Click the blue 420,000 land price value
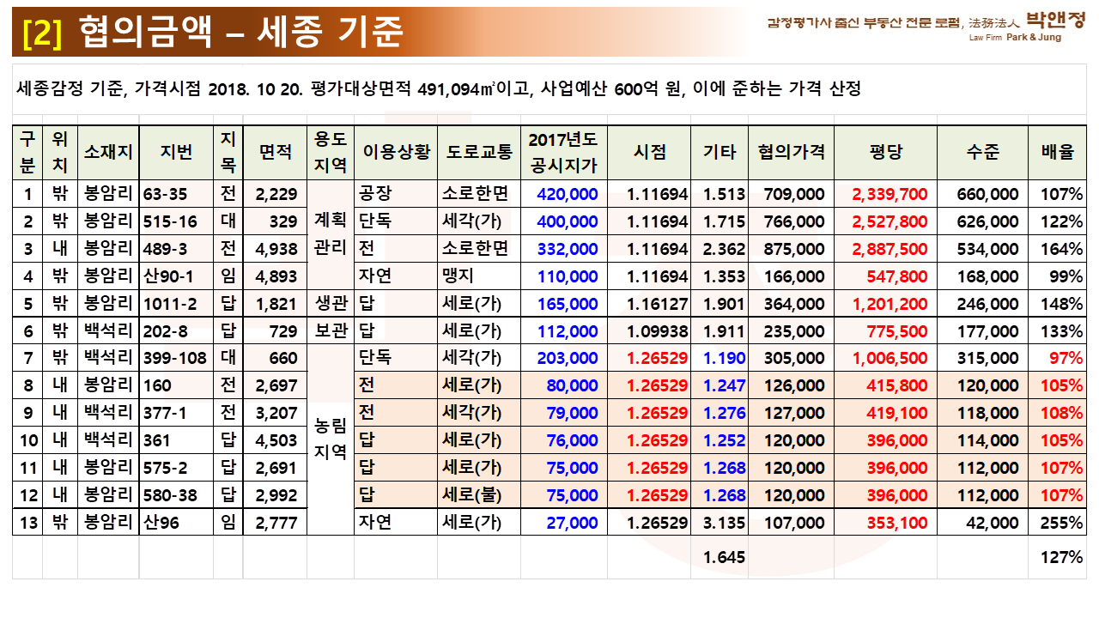Screen dimensions: 1099x618 coord(567,194)
